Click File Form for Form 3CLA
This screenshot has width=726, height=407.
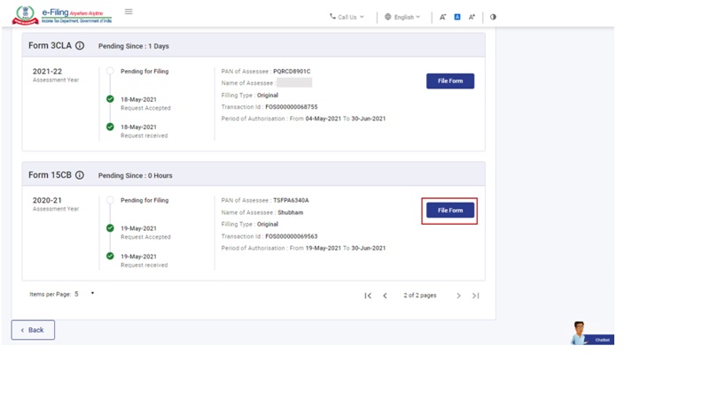(x=449, y=81)
